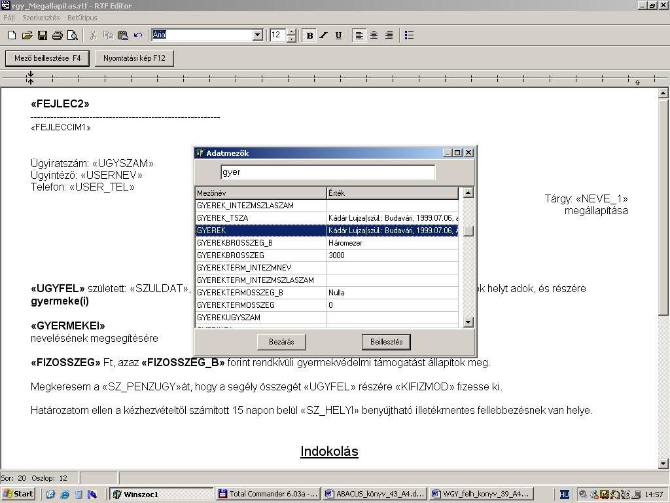Image resolution: width=670 pixels, height=503 pixels.
Task: Open the Fájl menu
Action: [9, 18]
